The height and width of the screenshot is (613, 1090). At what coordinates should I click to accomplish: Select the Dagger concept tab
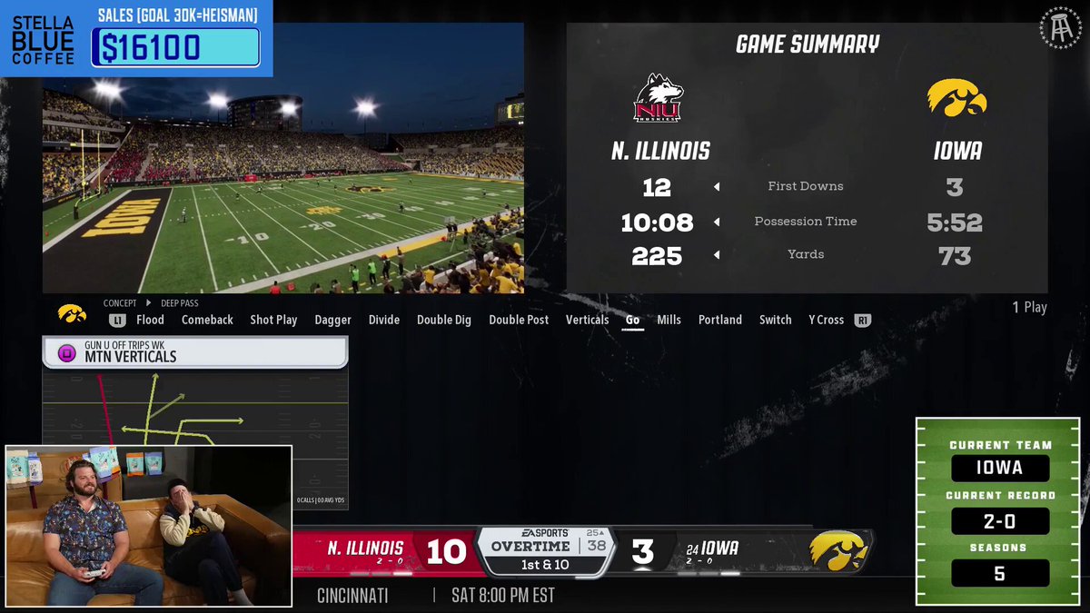332,320
